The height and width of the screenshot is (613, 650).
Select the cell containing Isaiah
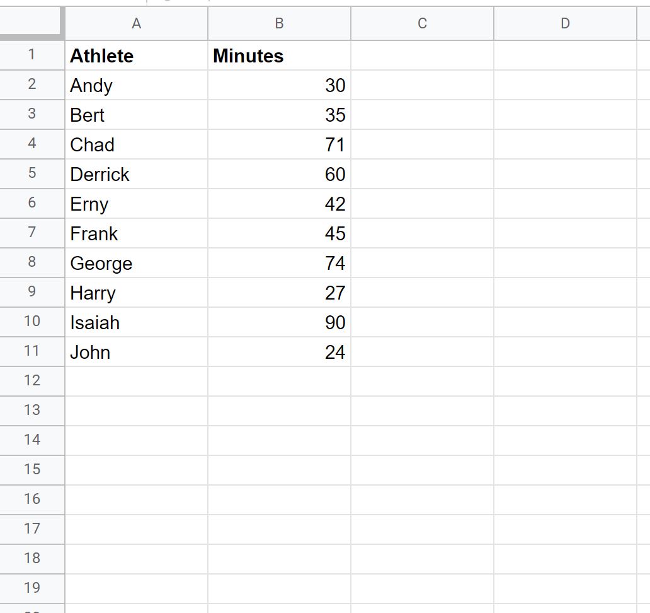(137, 322)
